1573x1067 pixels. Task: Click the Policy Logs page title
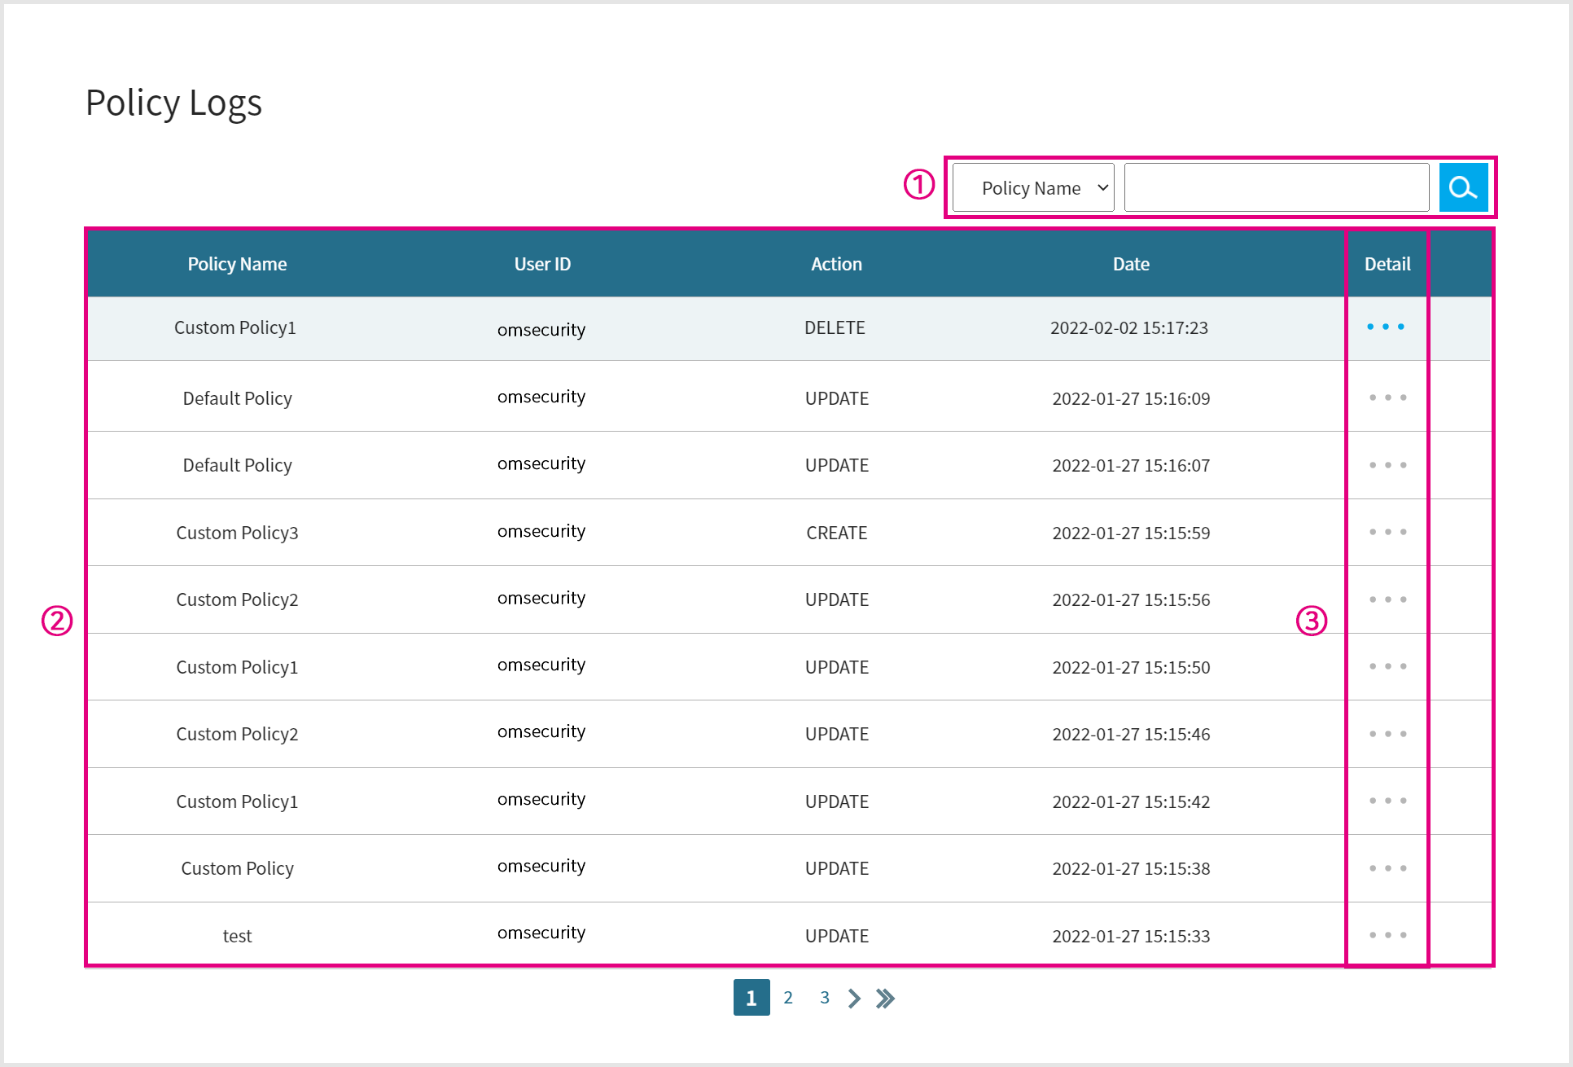(173, 103)
